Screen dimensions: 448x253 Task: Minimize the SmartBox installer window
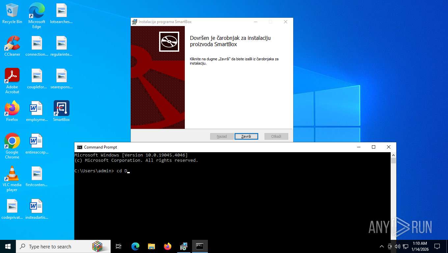pyautogui.click(x=256, y=22)
